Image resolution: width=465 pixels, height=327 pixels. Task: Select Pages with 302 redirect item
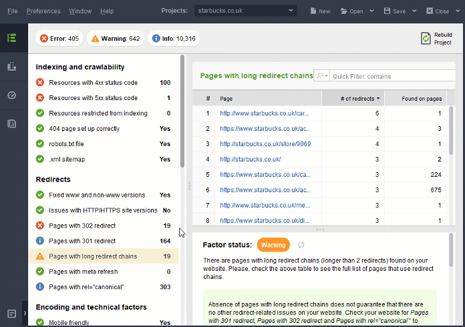(103, 226)
